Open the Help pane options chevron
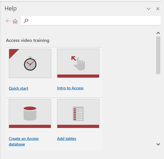Image resolution: width=164 pixels, height=159 pixels. pyautogui.click(x=148, y=9)
